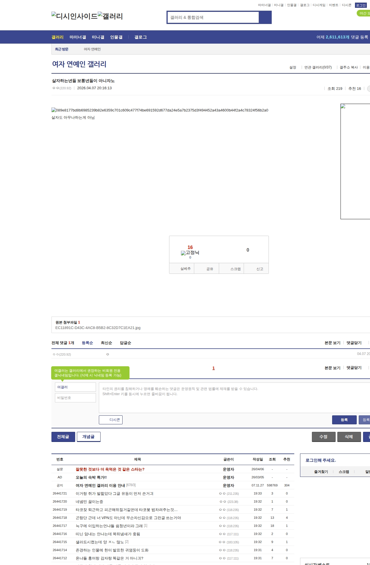Screen dimensions: 370x565
Task: Click the 실베추 button
Action: tap(182, 269)
